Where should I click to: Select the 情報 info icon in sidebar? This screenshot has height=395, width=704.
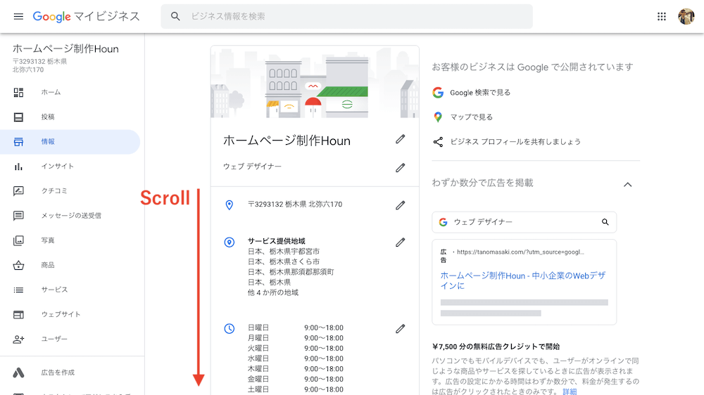(18, 142)
